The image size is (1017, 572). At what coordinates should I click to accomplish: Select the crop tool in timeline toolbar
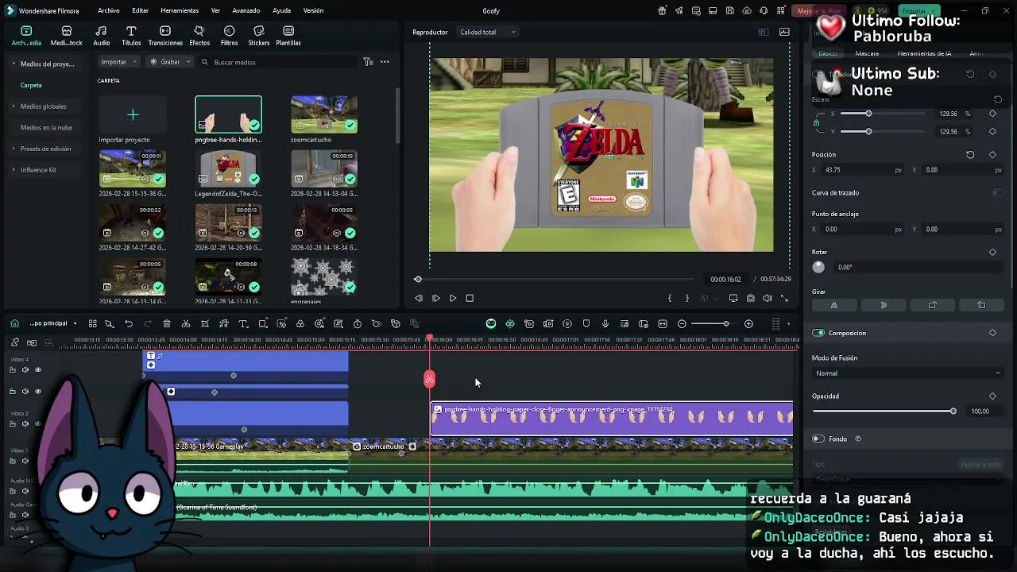click(205, 324)
